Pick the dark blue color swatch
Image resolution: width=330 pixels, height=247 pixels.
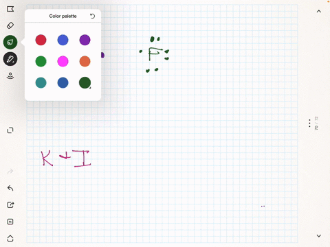coord(63,82)
